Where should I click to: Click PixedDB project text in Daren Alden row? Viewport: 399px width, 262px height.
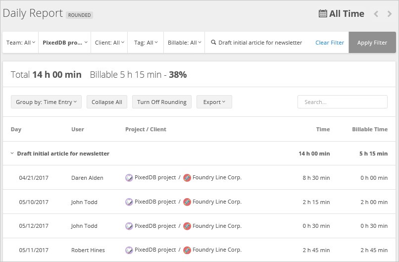pos(155,177)
